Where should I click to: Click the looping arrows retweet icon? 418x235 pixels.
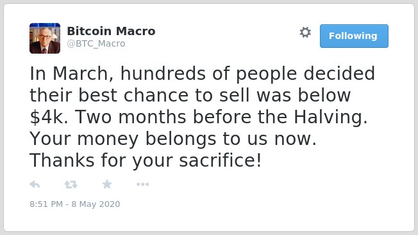click(x=71, y=185)
